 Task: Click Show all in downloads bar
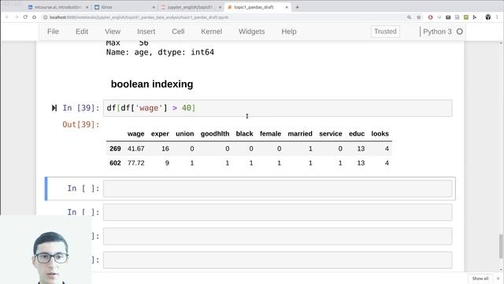[x=480, y=278]
